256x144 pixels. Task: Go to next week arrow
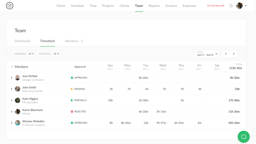[234, 54]
